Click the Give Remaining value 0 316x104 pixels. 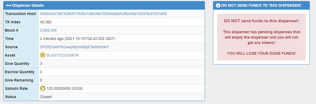(x=41, y=80)
